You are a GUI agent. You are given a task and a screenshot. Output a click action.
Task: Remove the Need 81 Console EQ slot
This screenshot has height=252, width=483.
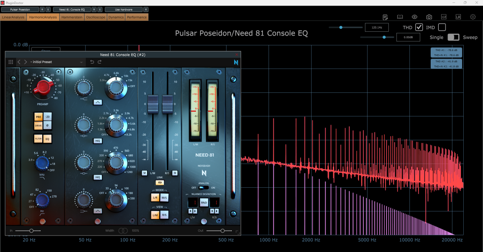tap(100, 9)
